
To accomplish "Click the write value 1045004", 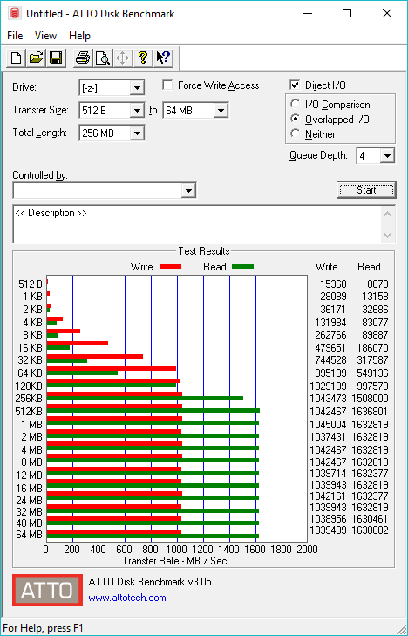I will 328,424.
